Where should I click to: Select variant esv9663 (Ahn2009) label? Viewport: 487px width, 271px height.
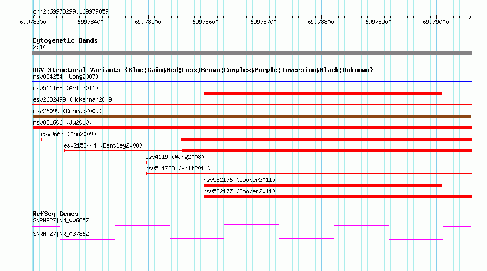68,134
